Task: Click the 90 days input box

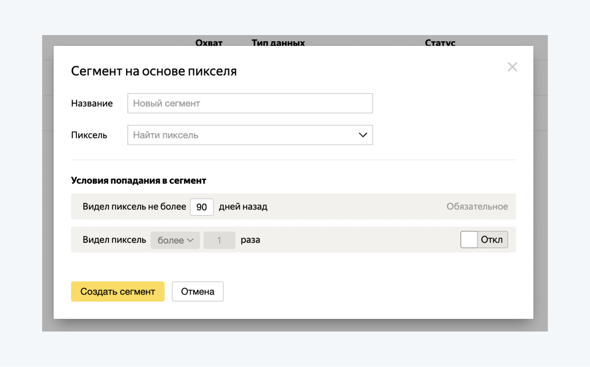Action: coord(202,207)
